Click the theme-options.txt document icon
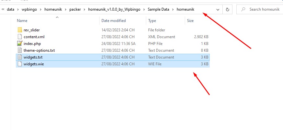Screen dimensions: 283x130 pos(20,50)
